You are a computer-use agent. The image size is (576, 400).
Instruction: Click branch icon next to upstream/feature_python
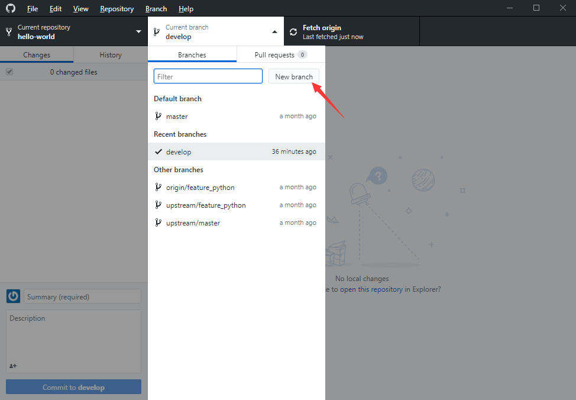(158, 205)
